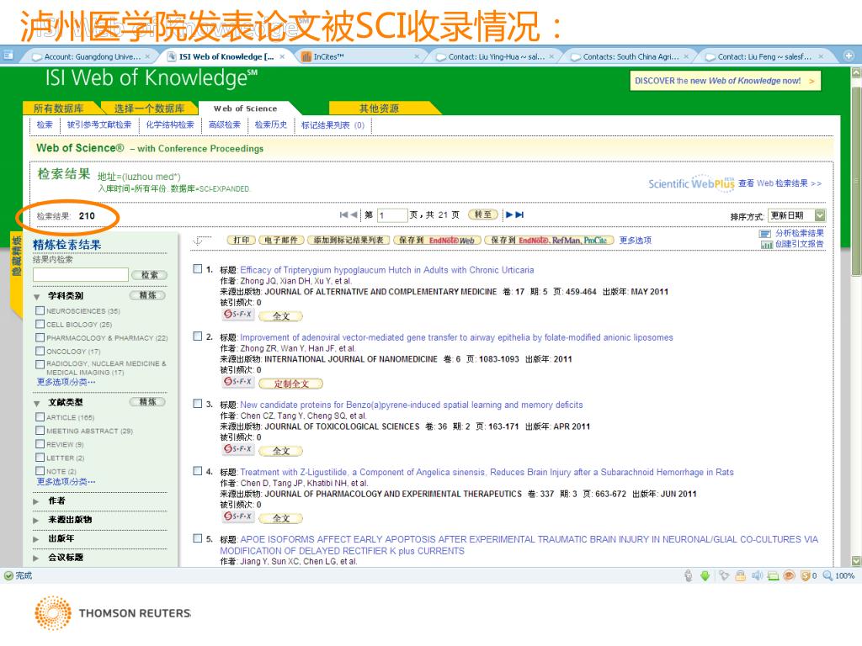This screenshot has height=646, width=862.
Task: Click S·F·X icon under adenoviral gene transfer result
Action: (238, 382)
